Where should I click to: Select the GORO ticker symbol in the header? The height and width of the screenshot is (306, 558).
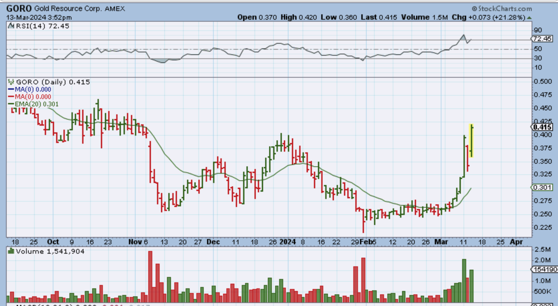[19, 9]
